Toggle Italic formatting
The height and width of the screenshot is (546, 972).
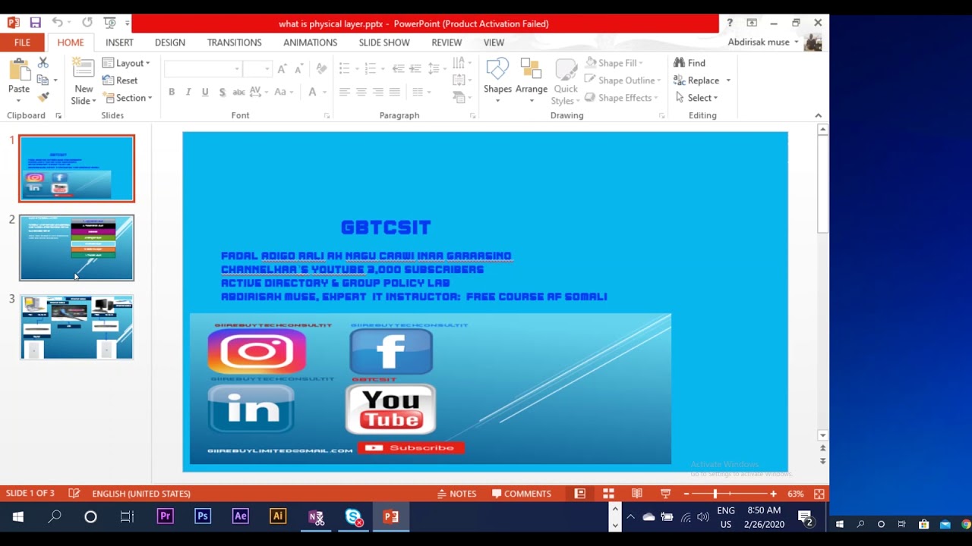pos(188,92)
